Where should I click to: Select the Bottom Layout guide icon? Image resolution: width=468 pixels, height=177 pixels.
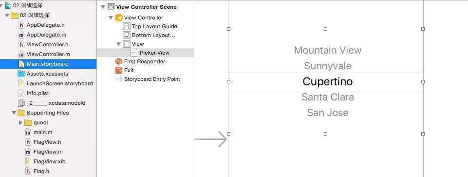(127, 35)
